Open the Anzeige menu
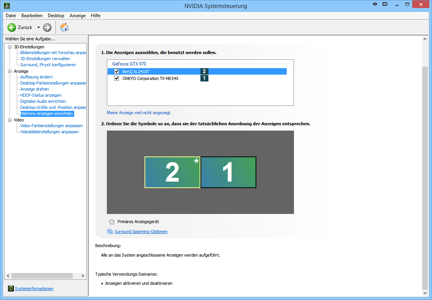The width and height of the screenshot is (432, 300). pos(78,16)
